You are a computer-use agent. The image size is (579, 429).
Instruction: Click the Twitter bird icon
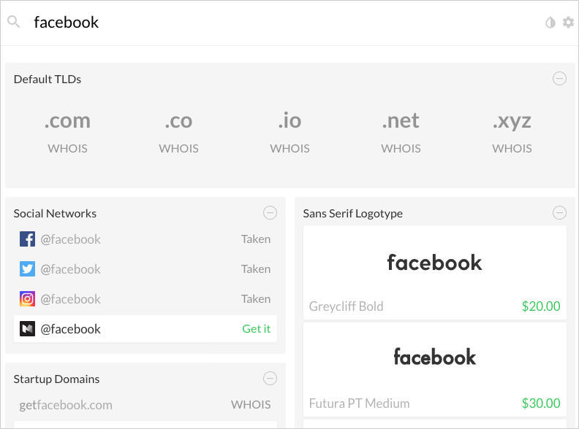pos(27,269)
